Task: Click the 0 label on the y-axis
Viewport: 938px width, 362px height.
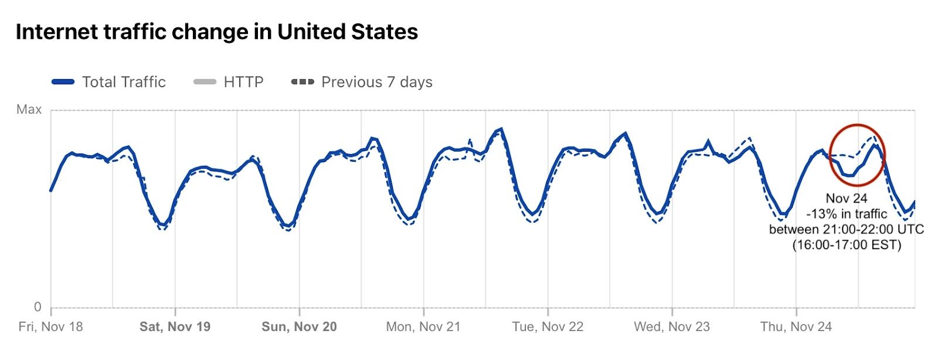Action: (x=38, y=306)
